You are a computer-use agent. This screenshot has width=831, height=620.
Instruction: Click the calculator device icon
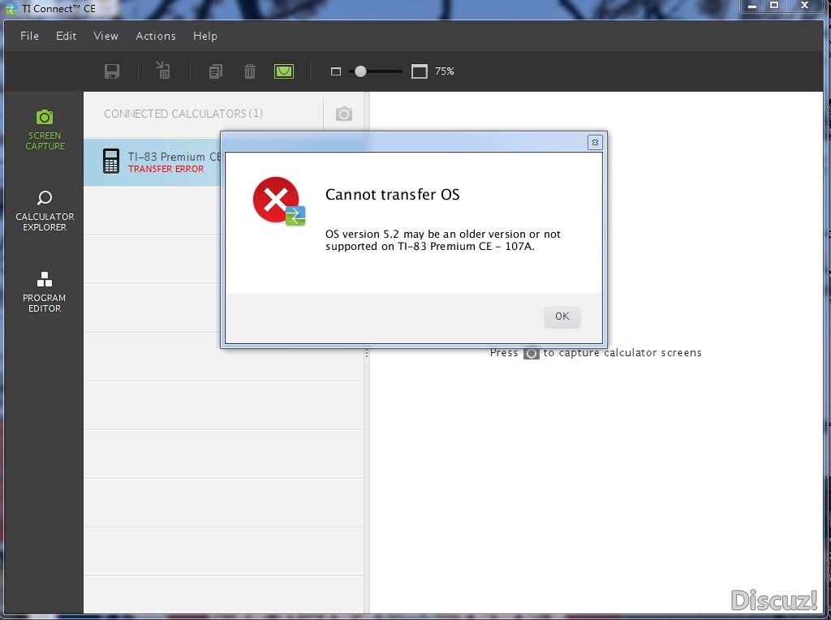pyautogui.click(x=110, y=161)
